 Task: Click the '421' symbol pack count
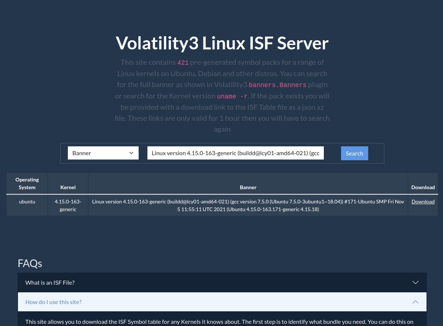coord(183,63)
